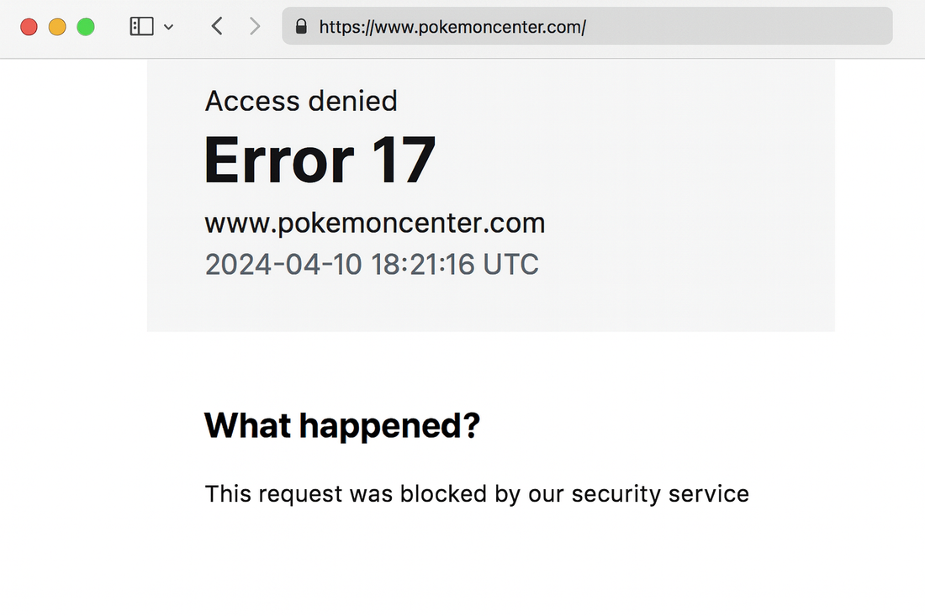Click the padlock security icon
925x616 pixels.
tap(301, 27)
